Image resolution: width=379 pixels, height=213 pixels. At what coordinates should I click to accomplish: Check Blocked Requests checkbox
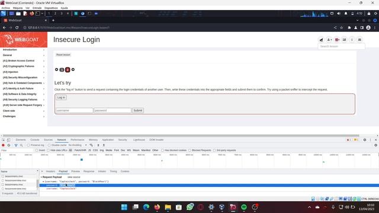[x=189, y=150]
